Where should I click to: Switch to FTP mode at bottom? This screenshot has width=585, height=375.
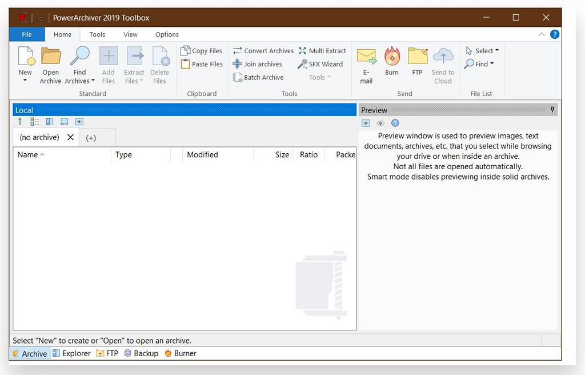pos(107,353)
